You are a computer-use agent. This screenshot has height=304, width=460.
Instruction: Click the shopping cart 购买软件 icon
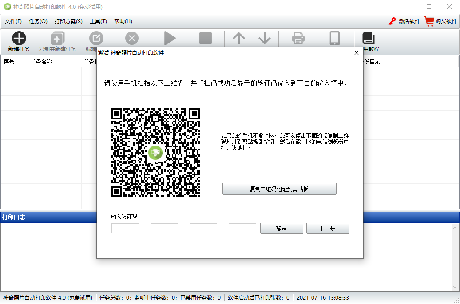click(x=429, y=21)
